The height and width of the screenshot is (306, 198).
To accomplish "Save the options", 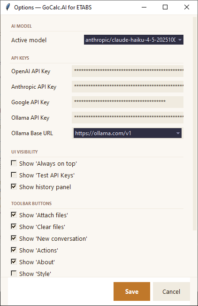I will pyautogui.click(x=132, y=291).
